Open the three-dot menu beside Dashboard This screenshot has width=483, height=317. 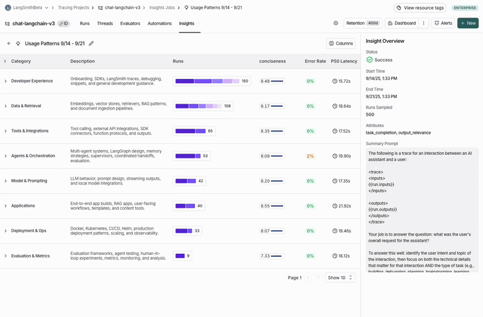click(x=423, y=24)
